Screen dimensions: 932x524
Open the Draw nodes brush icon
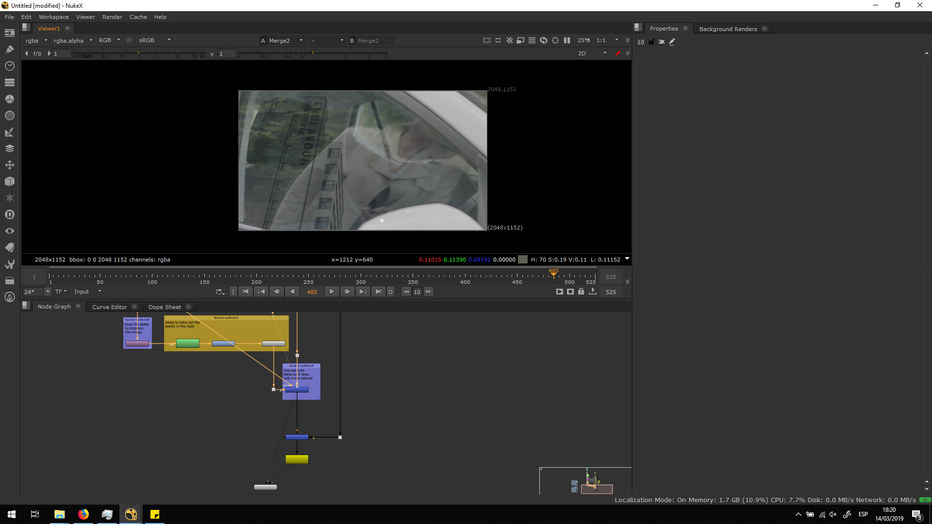tap(10, 49)
